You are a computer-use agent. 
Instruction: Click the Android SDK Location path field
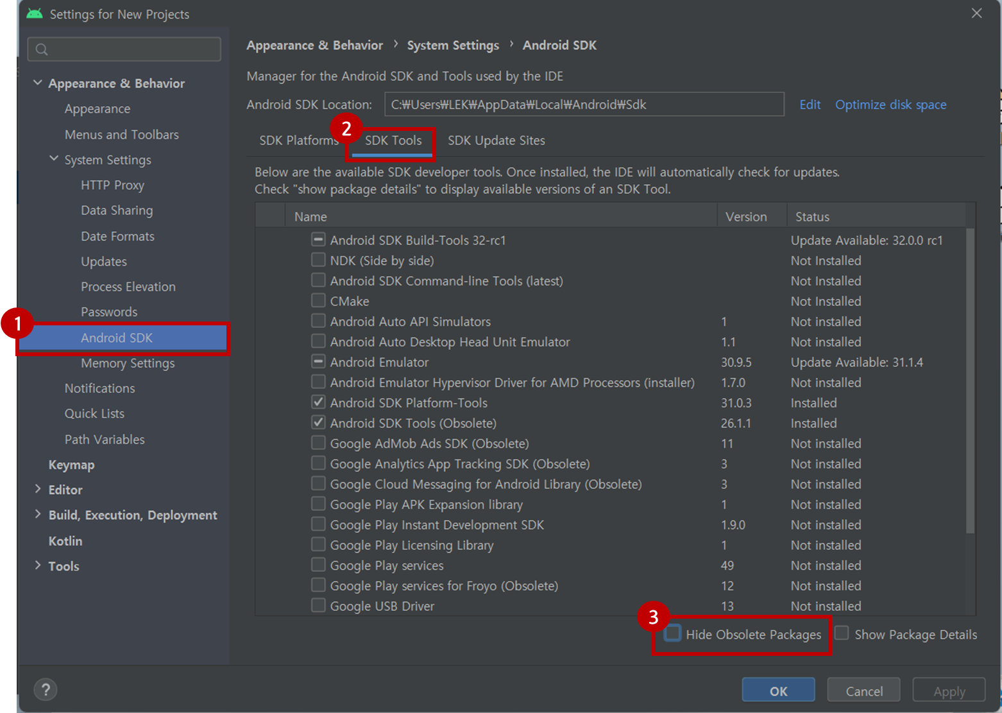[x=584, y=104]
